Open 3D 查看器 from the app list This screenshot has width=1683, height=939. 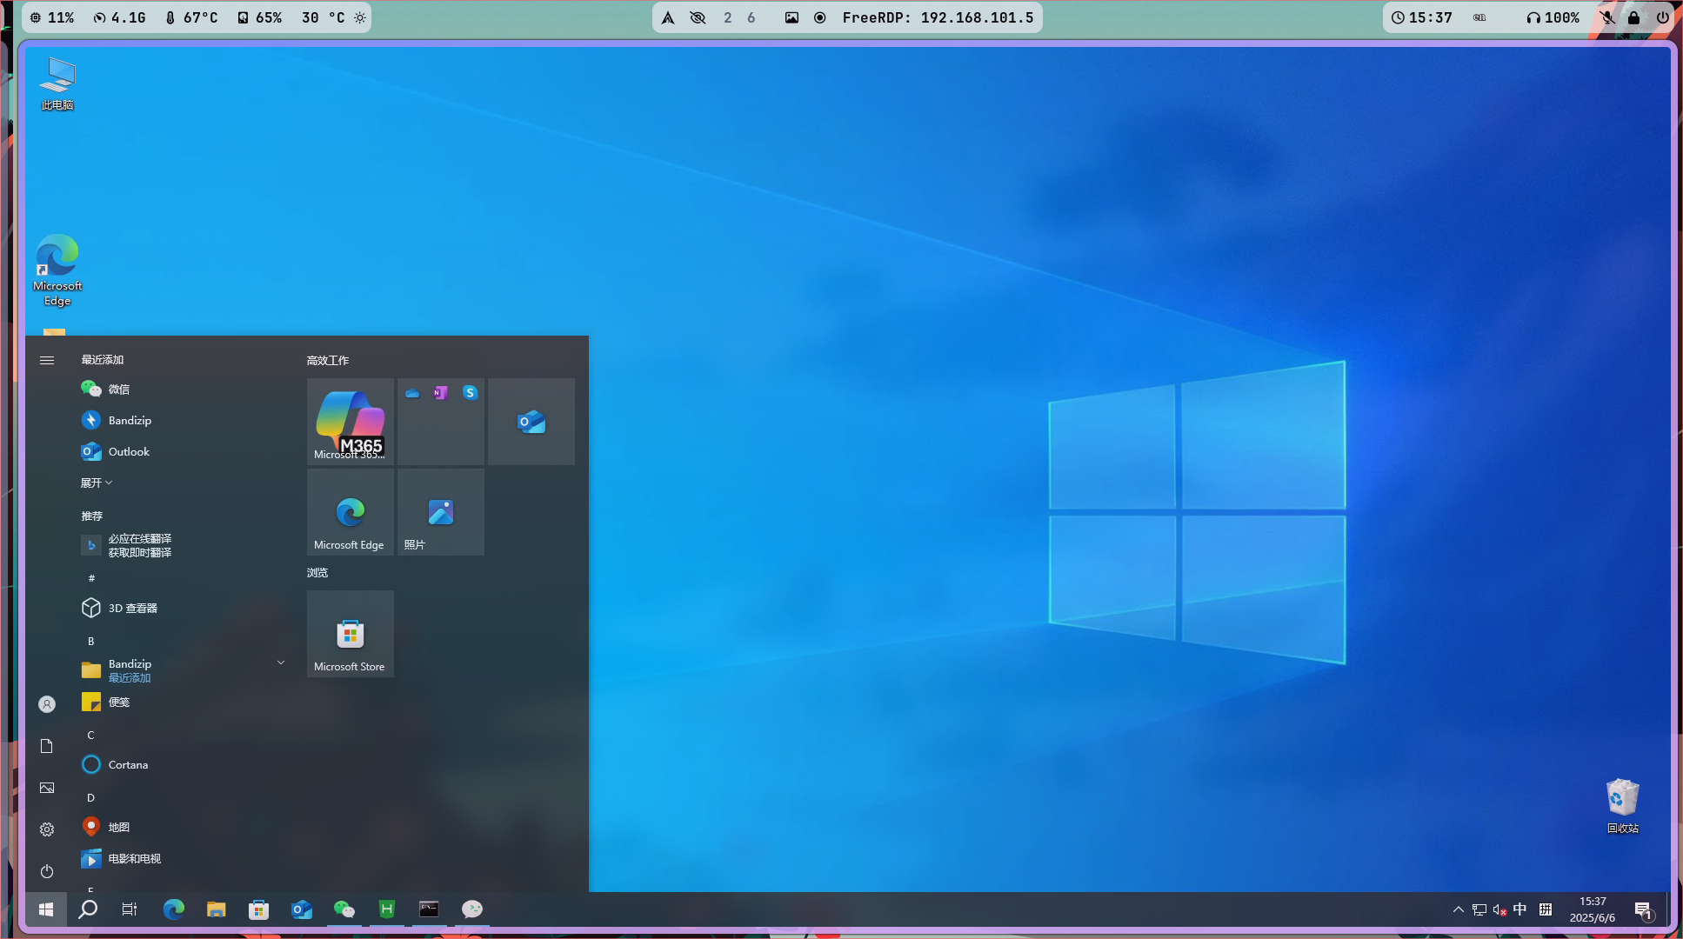[x=182, y=608]
